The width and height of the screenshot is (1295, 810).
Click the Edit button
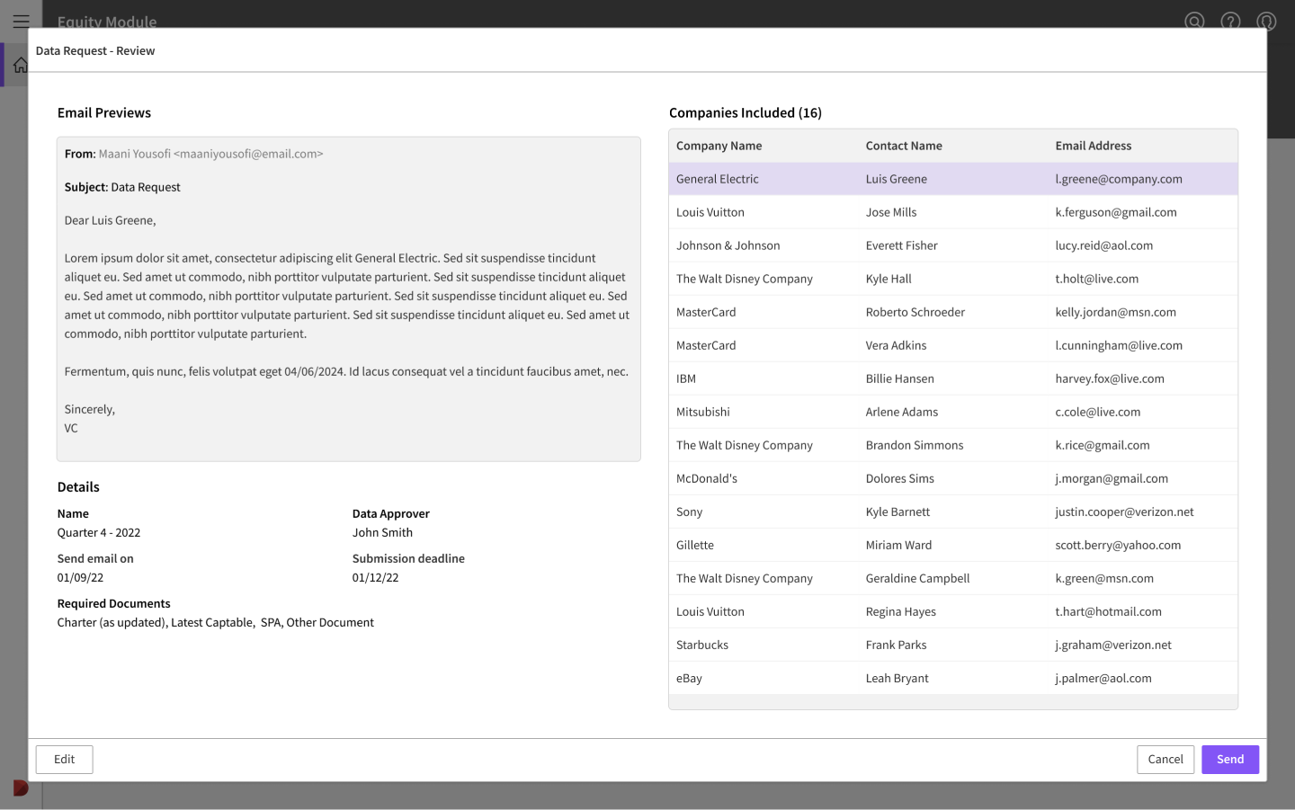[x=64, y=760]
